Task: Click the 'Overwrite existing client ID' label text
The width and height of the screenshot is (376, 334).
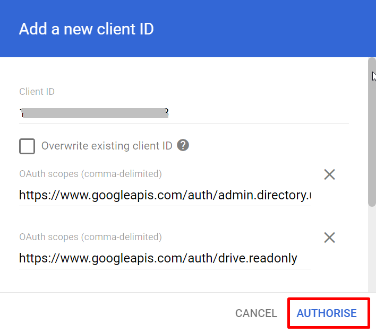Action: (107, 146)
